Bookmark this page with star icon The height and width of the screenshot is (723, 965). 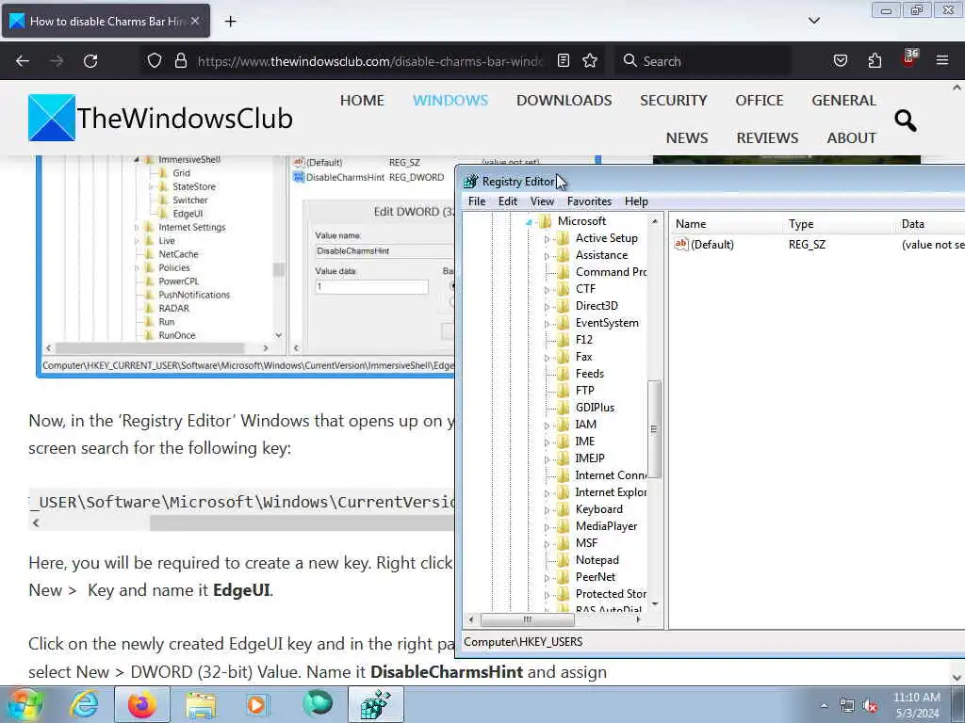point(590,61)
